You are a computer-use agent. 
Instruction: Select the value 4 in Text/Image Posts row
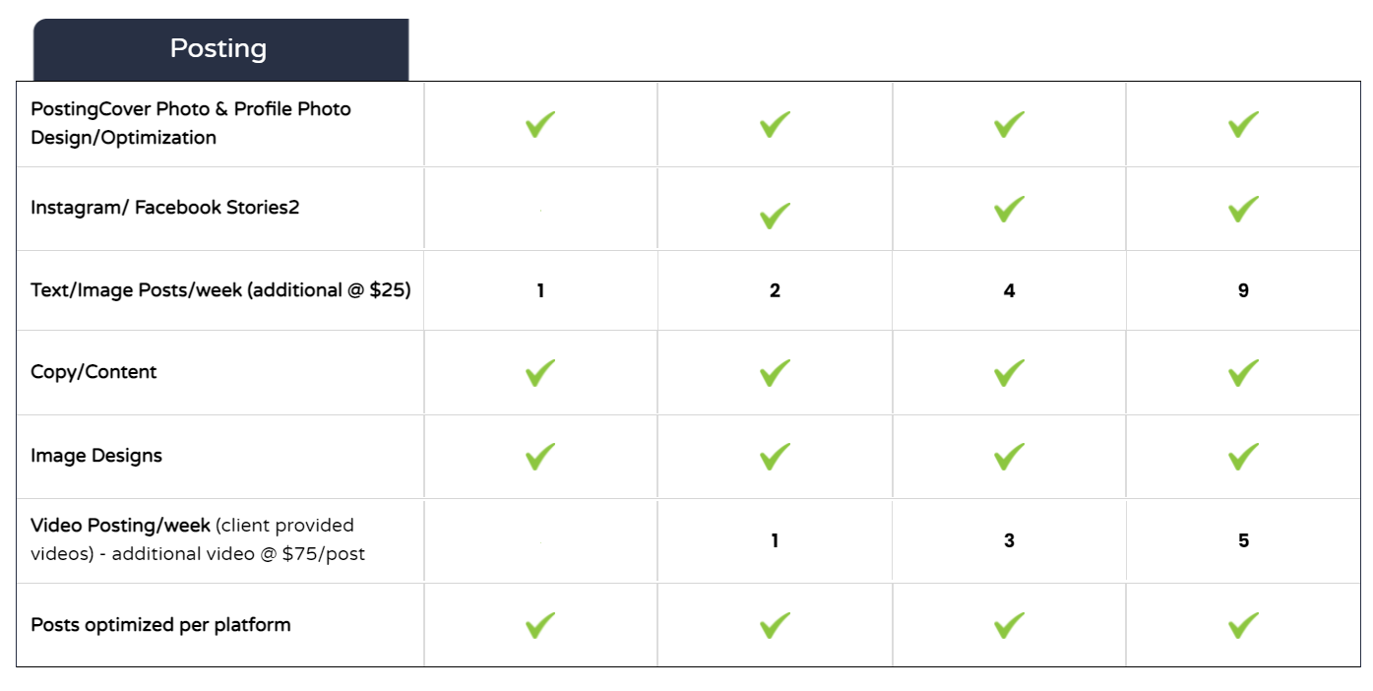point(1009,291)
